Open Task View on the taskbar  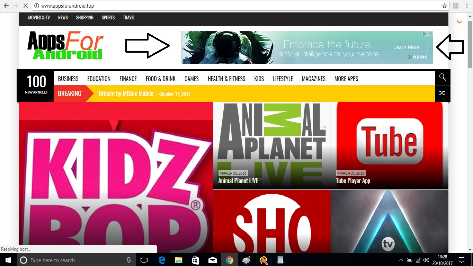coord(144,260)
